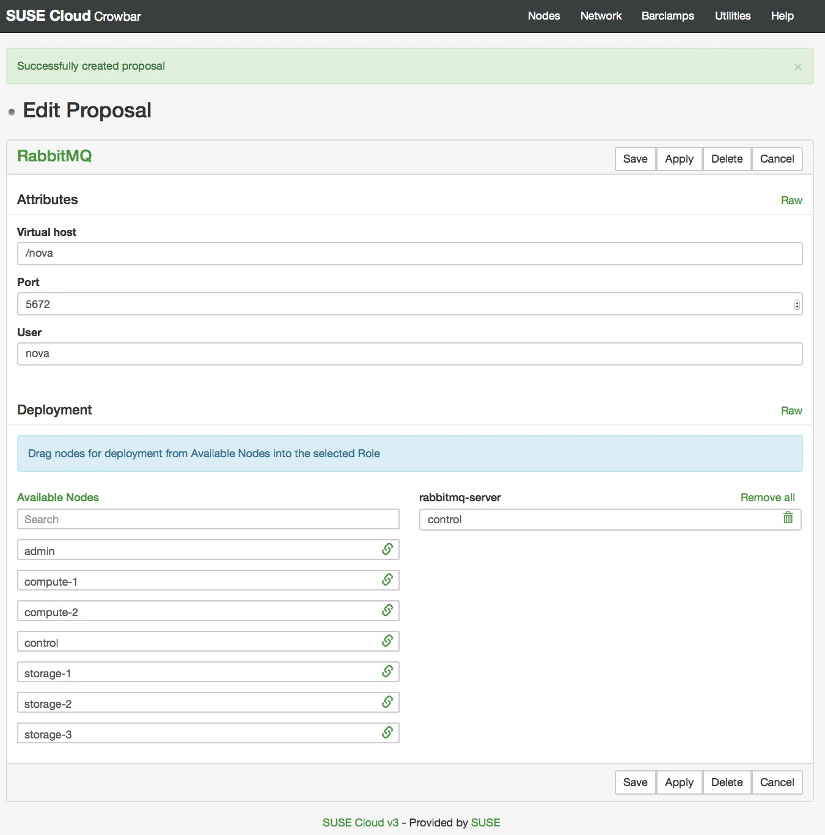Screen dimensions: 825x835
Task: Adjust the Port value with the stepper
Action: (x=797, y=305)
